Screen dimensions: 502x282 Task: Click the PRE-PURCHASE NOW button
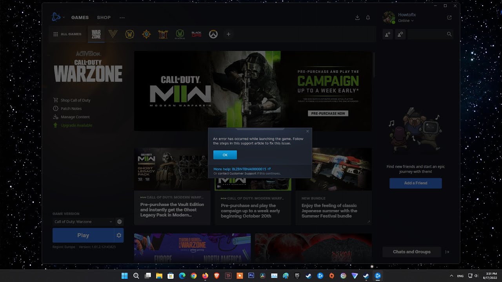pyautogui.click(x=328, y=114)
